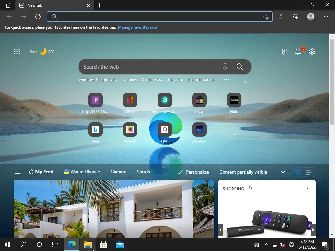Open the app launcher grid icon
Screen dimensions: 335x251
17,51
